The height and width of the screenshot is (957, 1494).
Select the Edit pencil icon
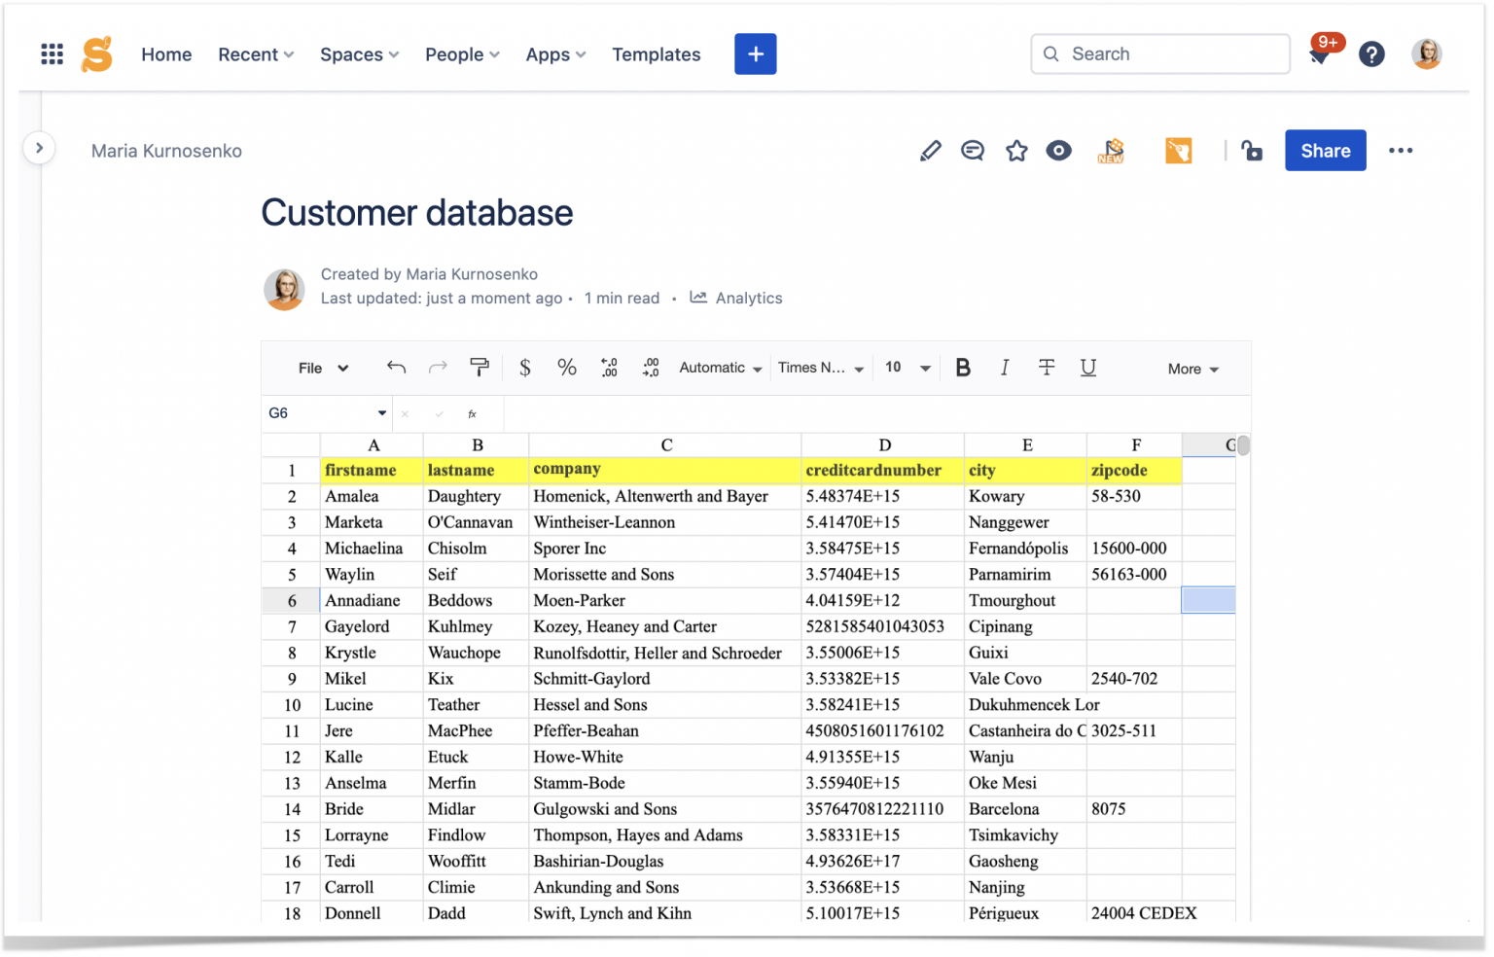(930, 151)
